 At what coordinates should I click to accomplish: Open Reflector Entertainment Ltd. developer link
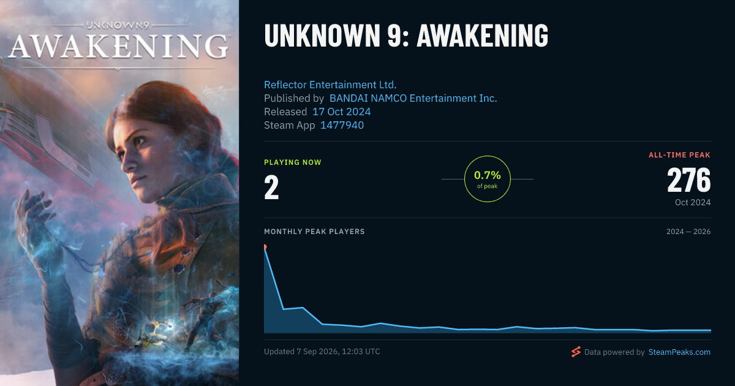[330, 85]
